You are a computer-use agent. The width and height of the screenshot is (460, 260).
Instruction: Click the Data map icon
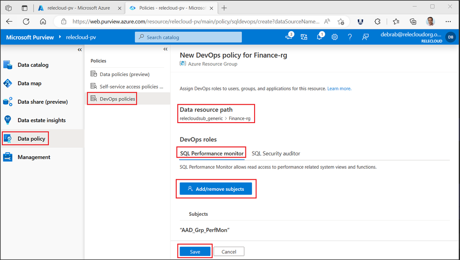(8, 83)
